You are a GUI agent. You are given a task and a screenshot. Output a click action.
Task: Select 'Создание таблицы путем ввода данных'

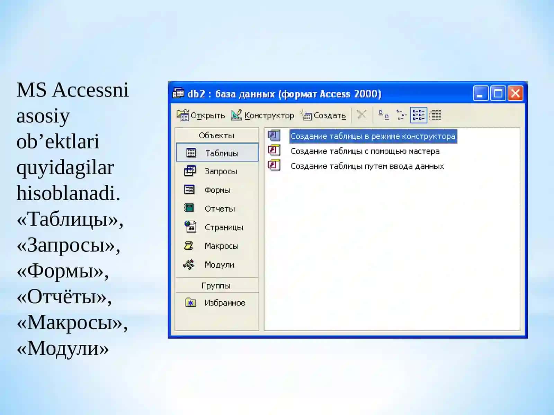click(367, 166)
